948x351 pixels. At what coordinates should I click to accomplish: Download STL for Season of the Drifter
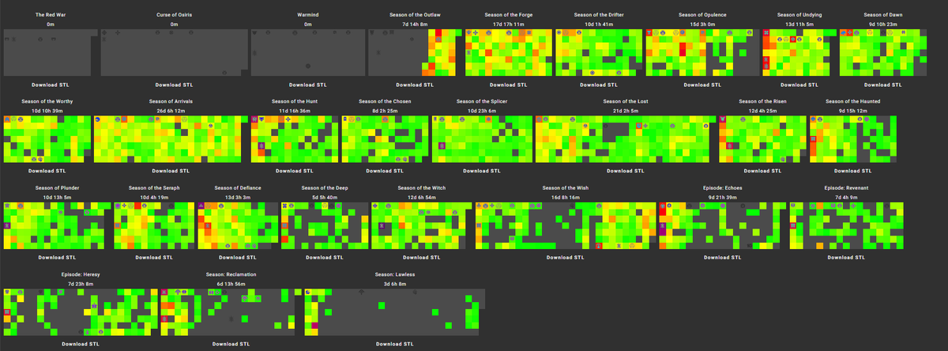(599, 85)
